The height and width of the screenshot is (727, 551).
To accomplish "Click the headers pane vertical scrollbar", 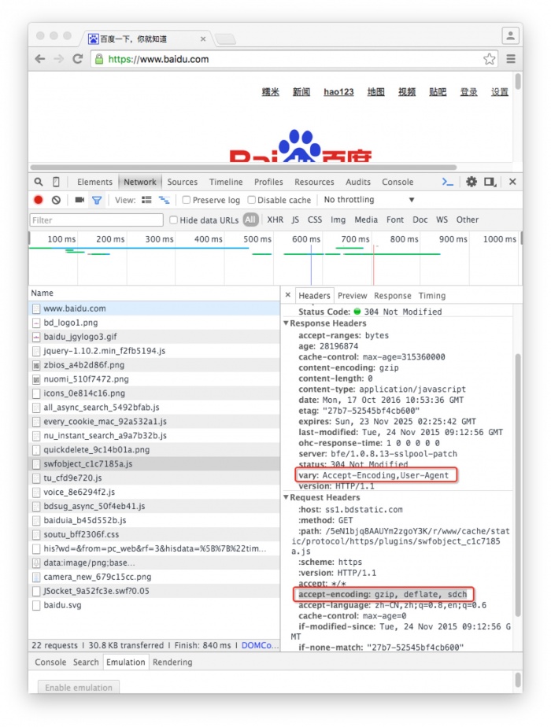I will (x=518, y=485).
